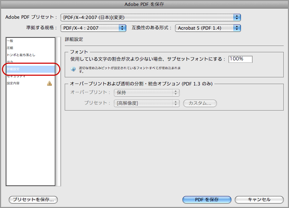This screenshot has width=289, height=208.
Task: Select 詳細設定 in the category list
Action: click(x=30, y=69)
